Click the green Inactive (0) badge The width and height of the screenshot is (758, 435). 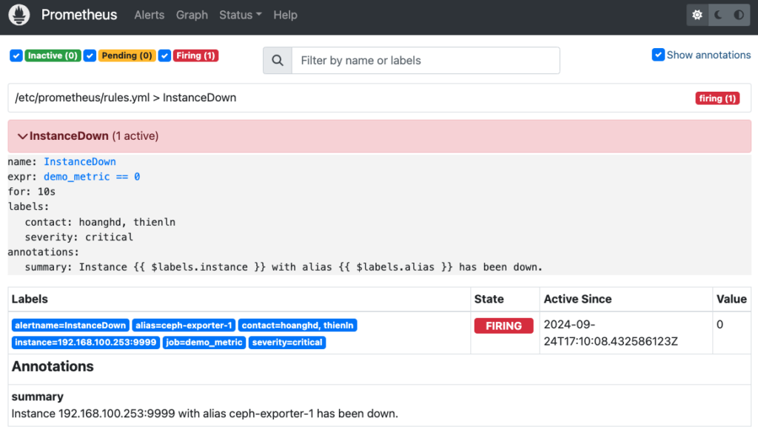[x=53, y=55]
